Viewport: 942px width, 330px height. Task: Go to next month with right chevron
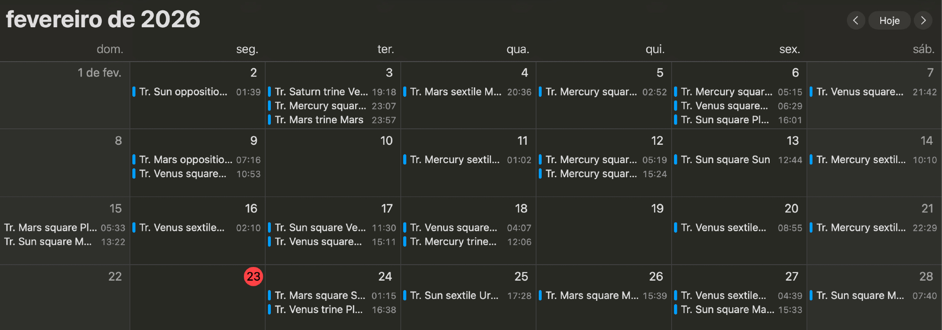tap(923, 20)
